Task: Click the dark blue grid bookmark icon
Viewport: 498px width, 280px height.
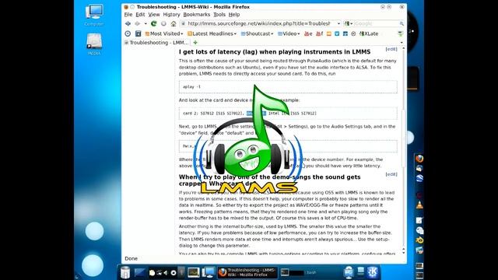Action: [x=345, y=33]
